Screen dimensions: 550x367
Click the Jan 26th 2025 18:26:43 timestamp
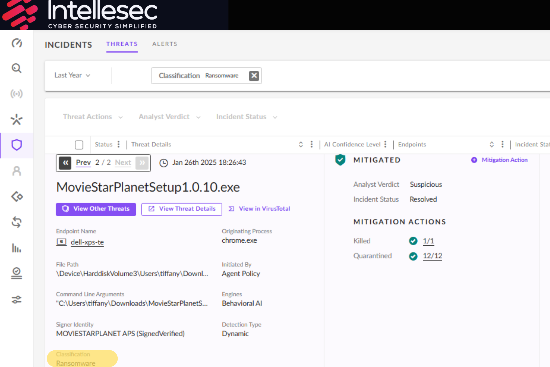coord(209,163)
